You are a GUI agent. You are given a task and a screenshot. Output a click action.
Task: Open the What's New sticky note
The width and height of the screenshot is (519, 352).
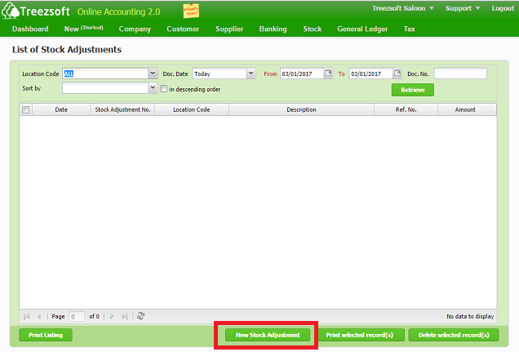pos(191,10)
